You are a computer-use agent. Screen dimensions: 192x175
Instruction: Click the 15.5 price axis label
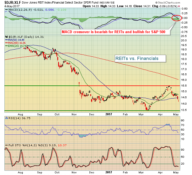pos(184,86)
